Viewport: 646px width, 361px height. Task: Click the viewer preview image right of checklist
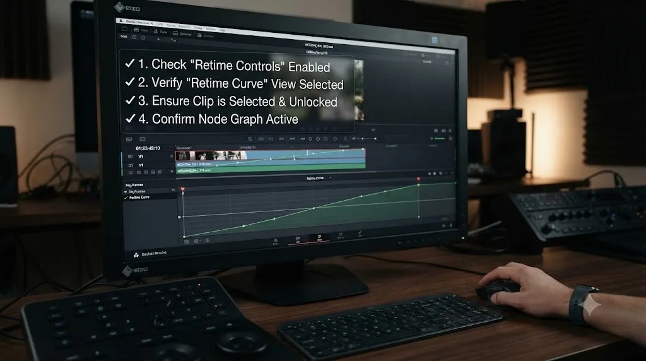click(x=359, y=90)
